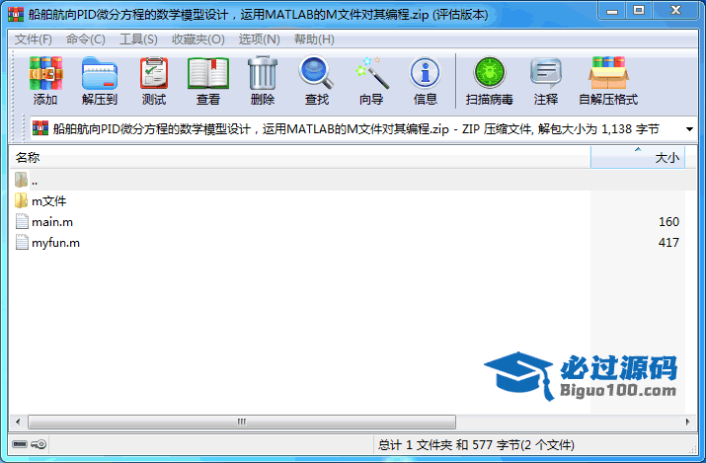Click the myfun.m file icon
706x463 pixels.
[x=22, y=242]
